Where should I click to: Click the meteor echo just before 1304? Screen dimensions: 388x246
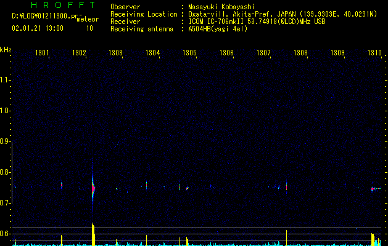tap(146, 184)
